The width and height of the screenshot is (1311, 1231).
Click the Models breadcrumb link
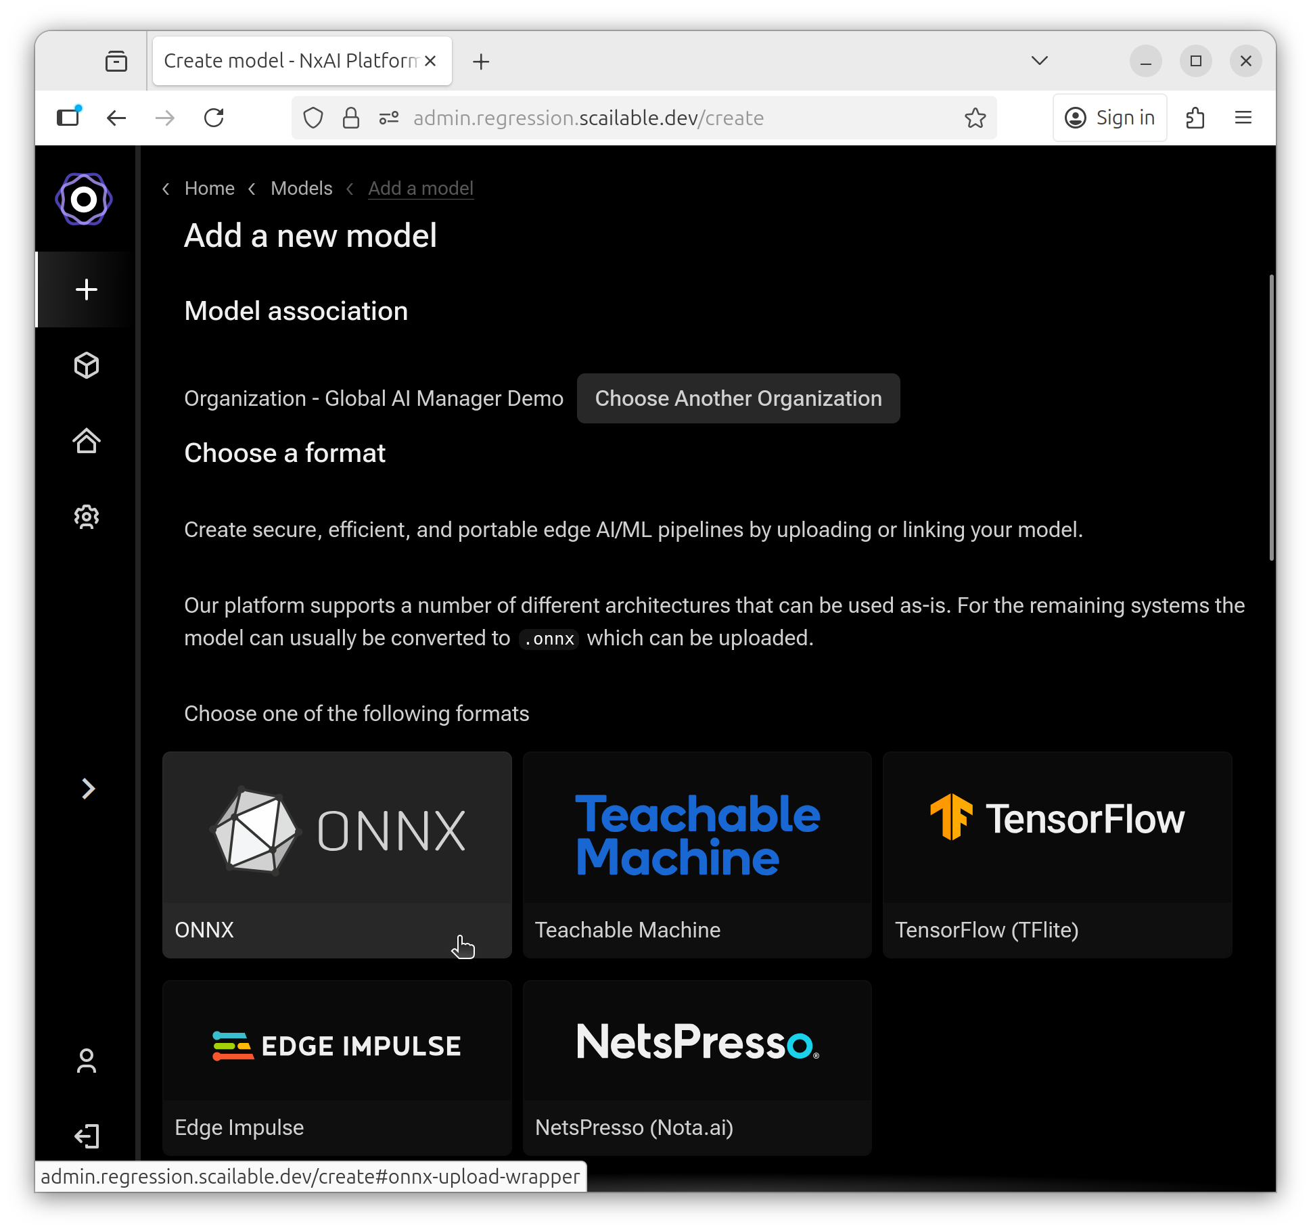tap(301, 188)
